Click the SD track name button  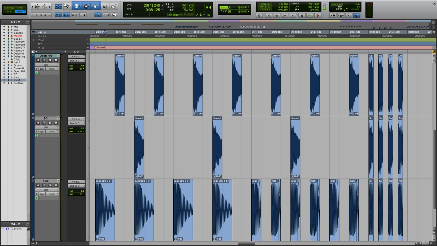coord(46,119)
